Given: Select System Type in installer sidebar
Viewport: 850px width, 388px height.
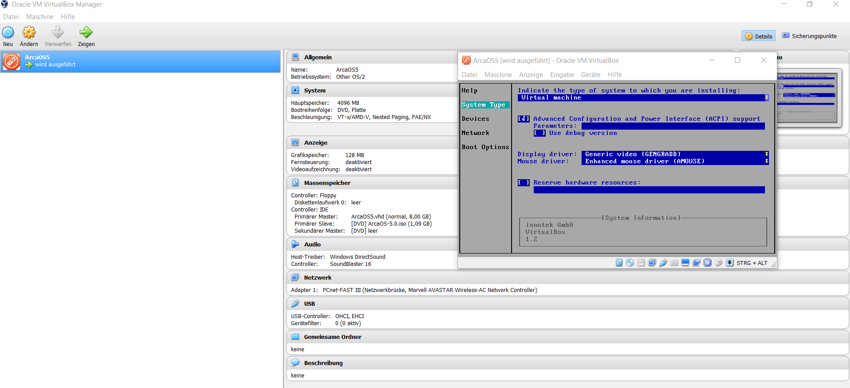Looking at the screenshot, I should 485,104.
